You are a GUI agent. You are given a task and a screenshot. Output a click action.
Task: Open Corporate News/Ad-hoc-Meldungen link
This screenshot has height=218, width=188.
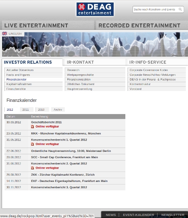(157, 75)
